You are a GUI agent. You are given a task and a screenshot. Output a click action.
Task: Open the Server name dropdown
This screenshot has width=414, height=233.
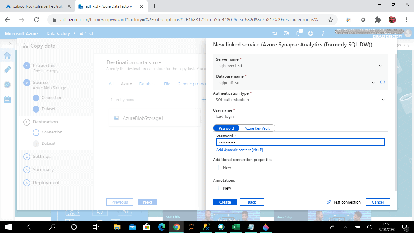point(300,65)
